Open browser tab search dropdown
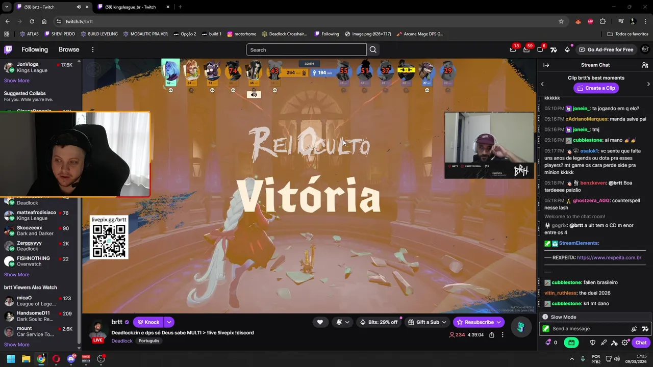 (x=6, y=7)
